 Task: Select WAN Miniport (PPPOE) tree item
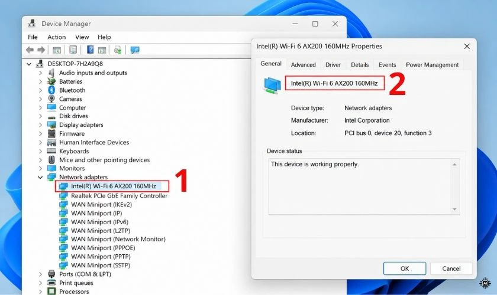click(103, 248)
